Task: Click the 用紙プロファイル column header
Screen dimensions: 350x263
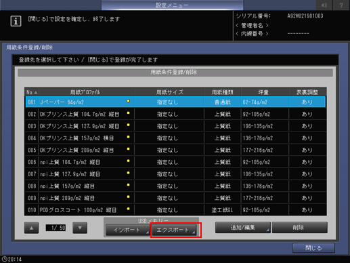Action: pyautogui.click(x=85, y=92)
